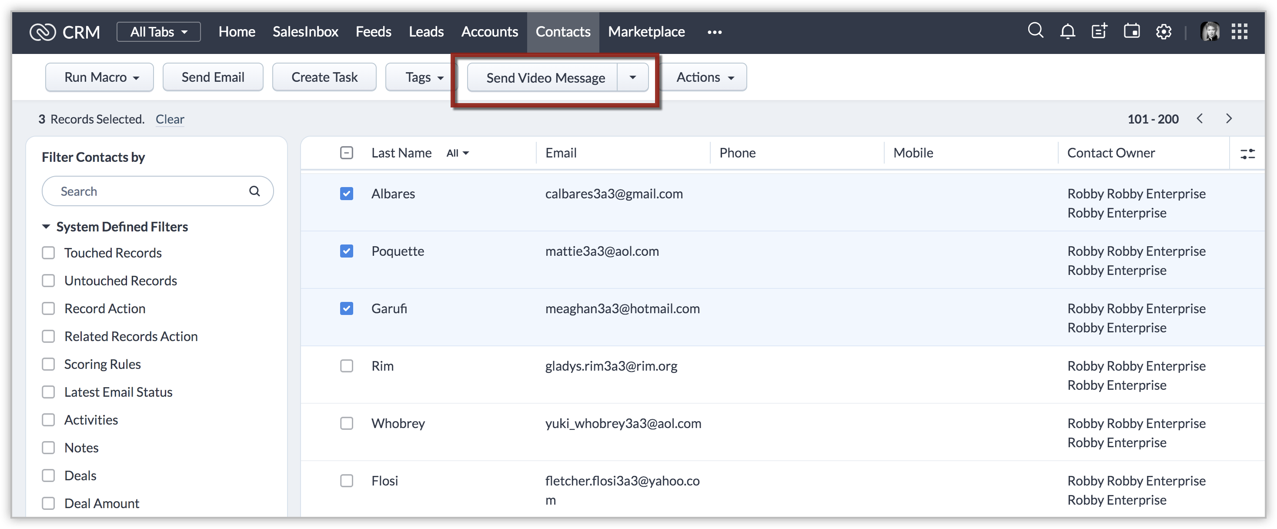Open the All Tabs dropdown
Viewport: 1277px width, 529px height.
(159, 32)
